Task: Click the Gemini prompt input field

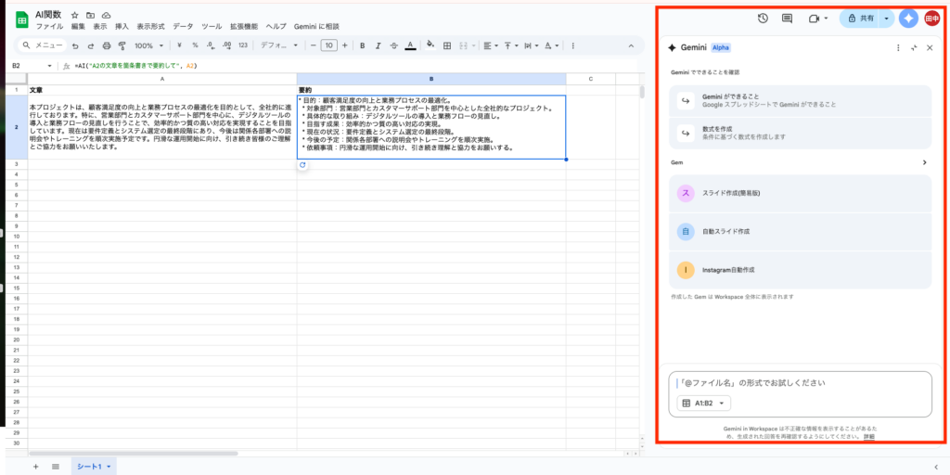Action: (x=798, y=383)
